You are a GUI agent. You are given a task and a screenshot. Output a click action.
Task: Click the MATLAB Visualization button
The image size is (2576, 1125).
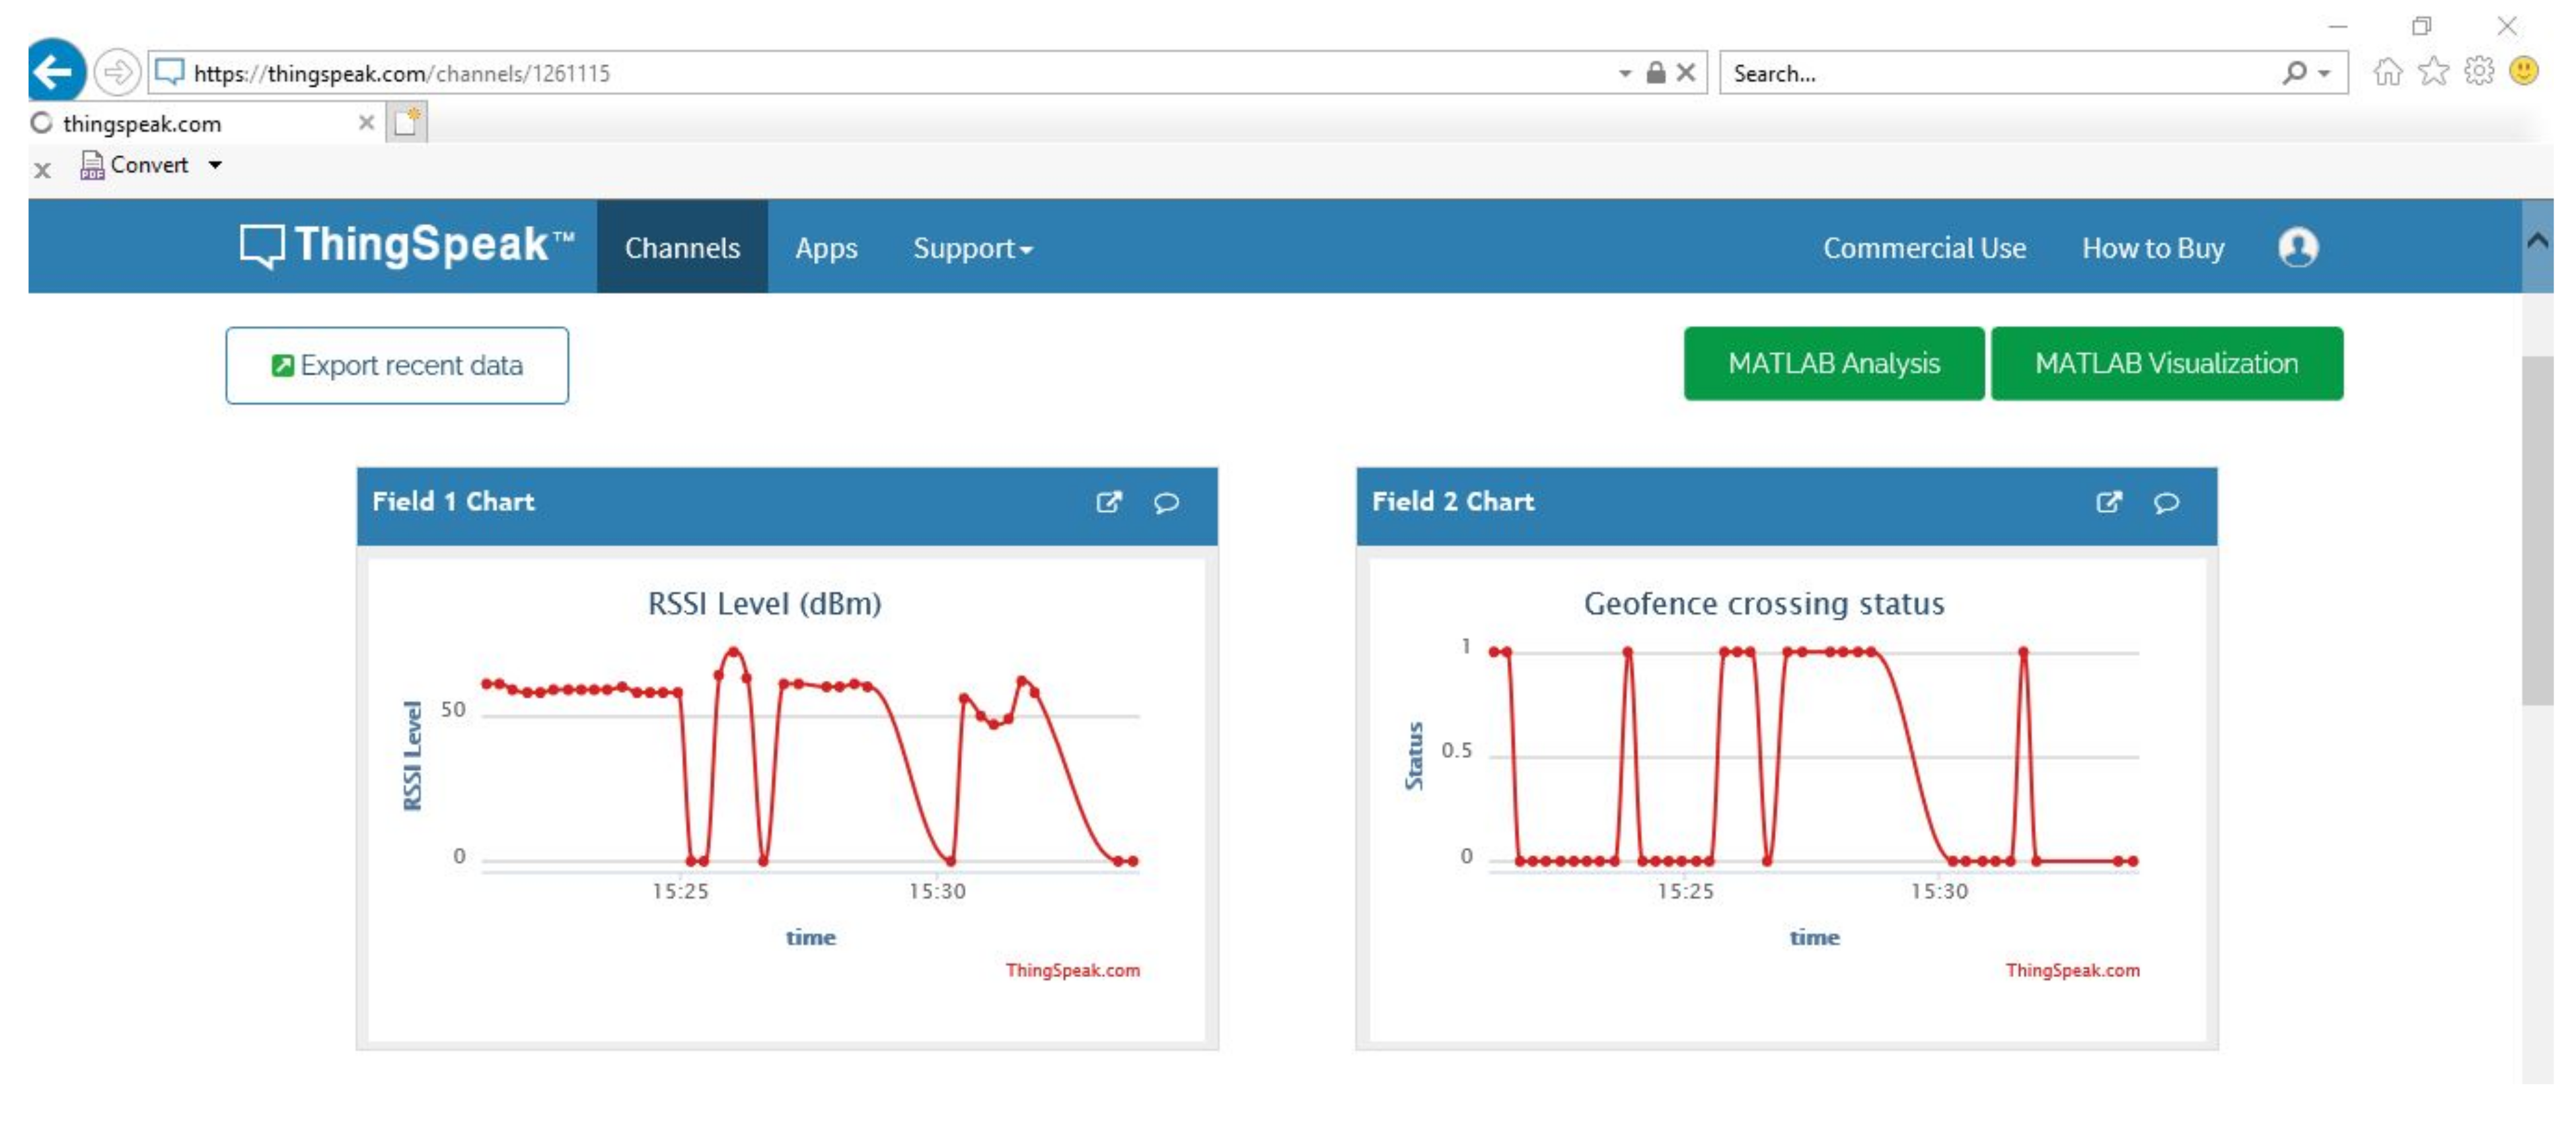[2166, 364]
